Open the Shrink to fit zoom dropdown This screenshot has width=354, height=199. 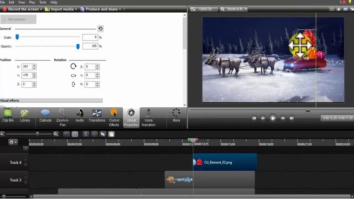[233, 9]
